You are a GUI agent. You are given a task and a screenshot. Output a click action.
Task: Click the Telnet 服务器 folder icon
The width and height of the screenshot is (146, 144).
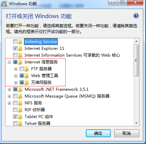pos(20,124)
